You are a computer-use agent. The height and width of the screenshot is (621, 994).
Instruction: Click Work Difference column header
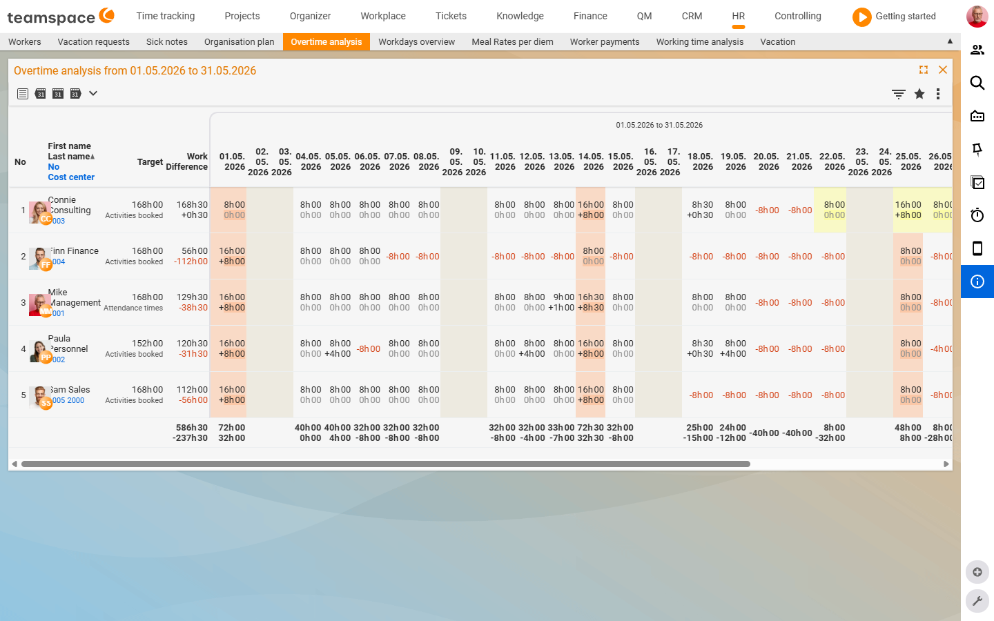coord(187,161)
